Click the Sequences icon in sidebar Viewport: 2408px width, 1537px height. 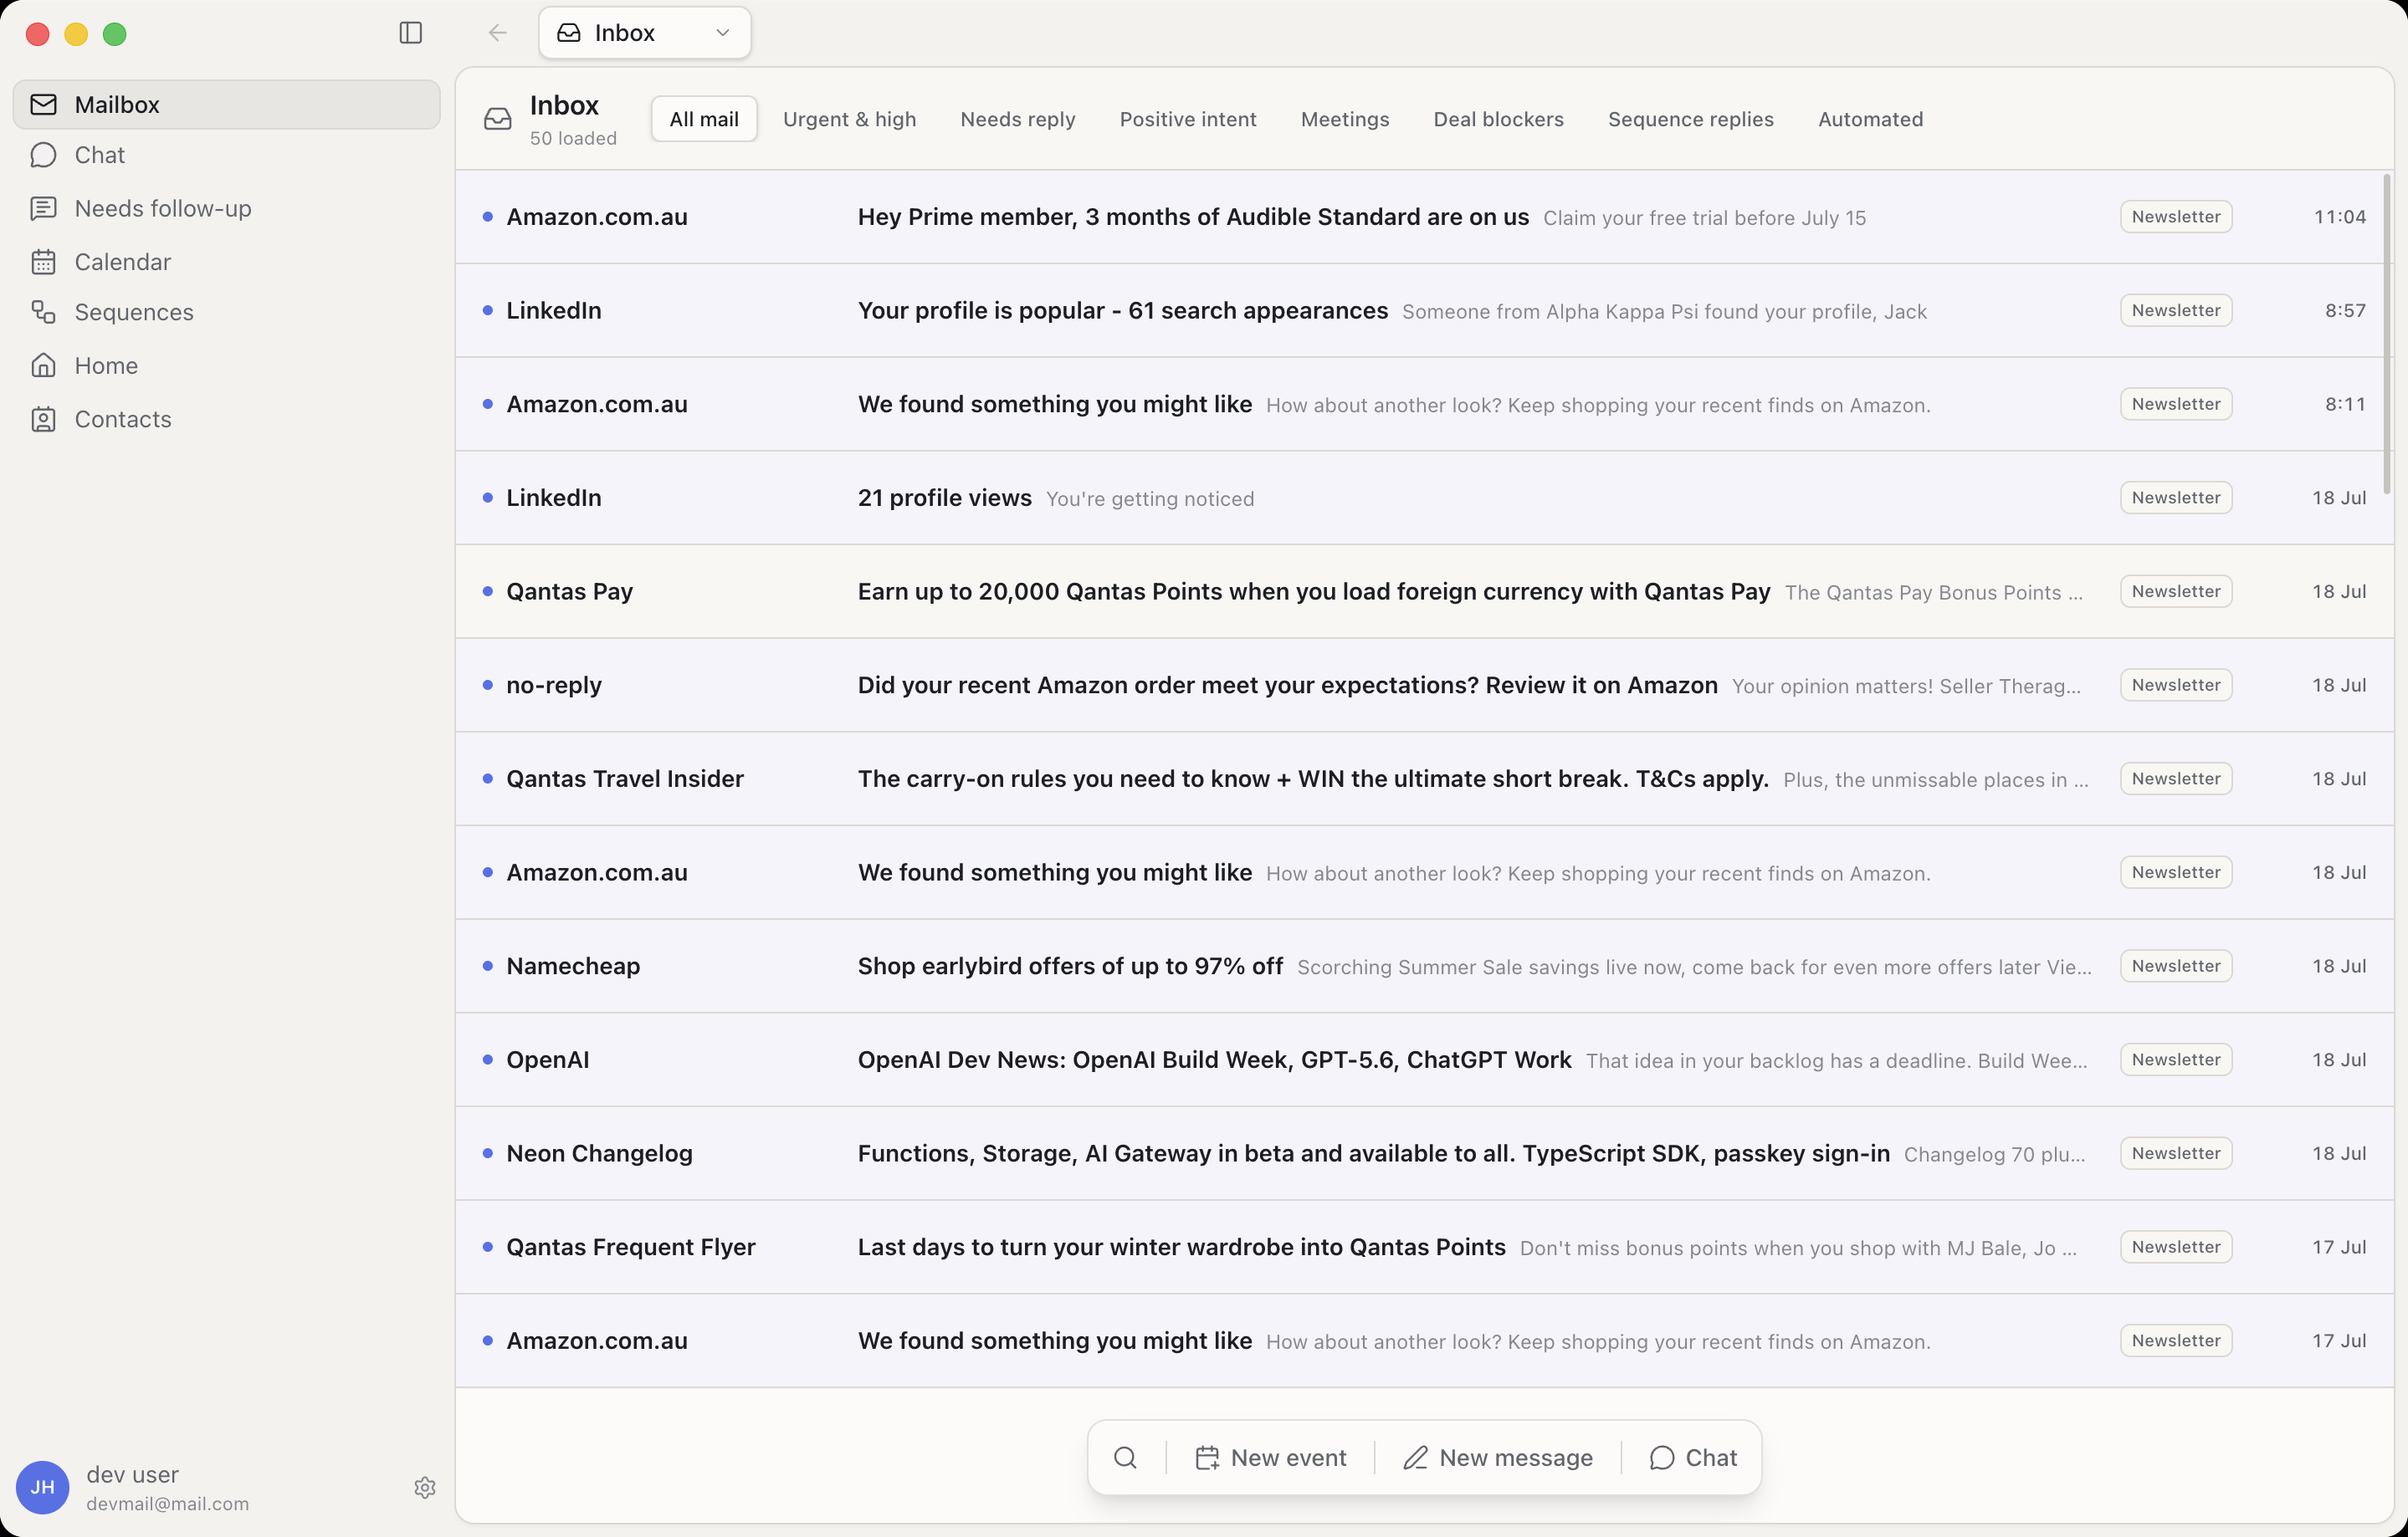click(43, 312)
